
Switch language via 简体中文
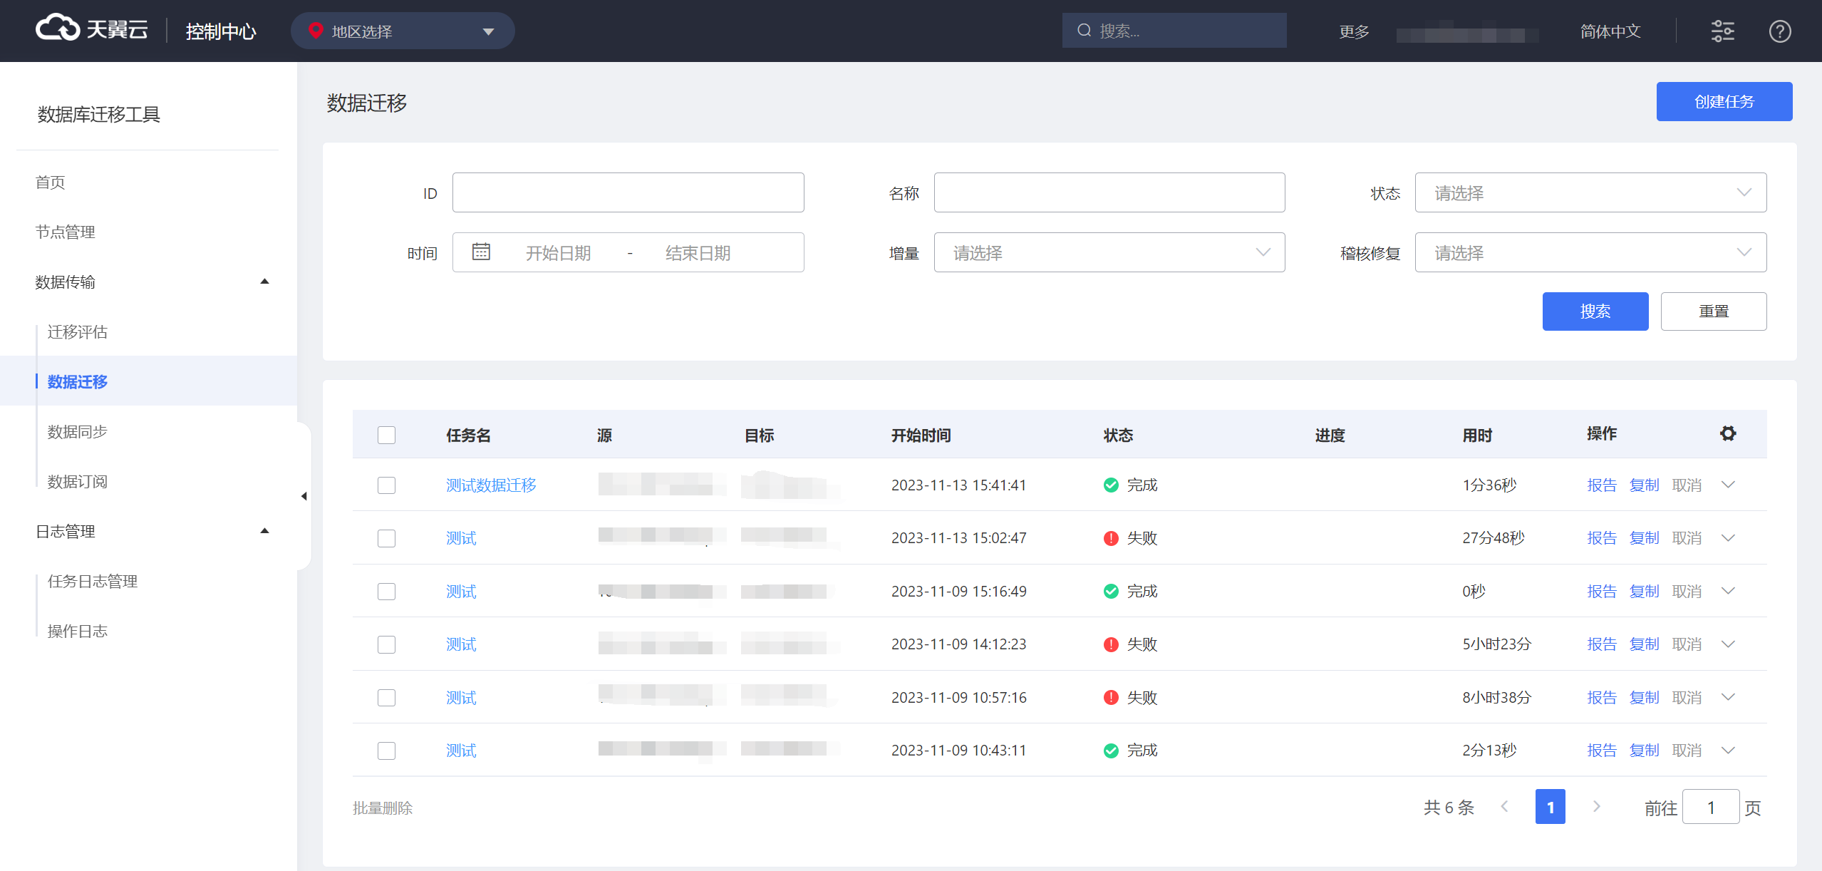coord(1610,31)
